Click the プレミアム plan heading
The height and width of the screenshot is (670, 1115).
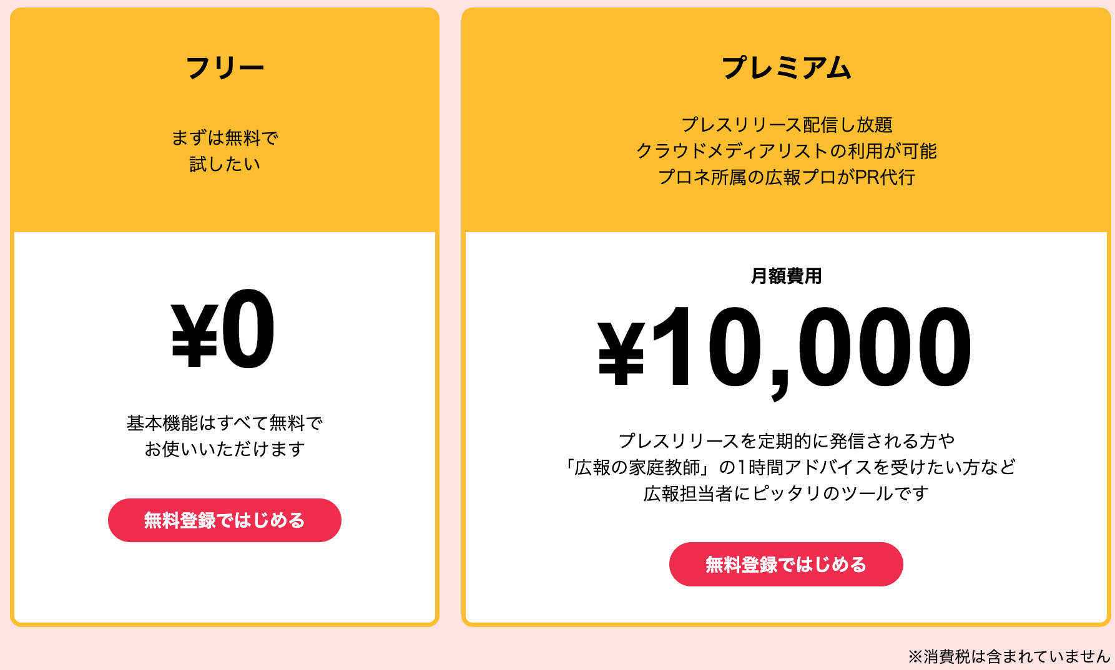pyautogui.click(x=786, y=67)
